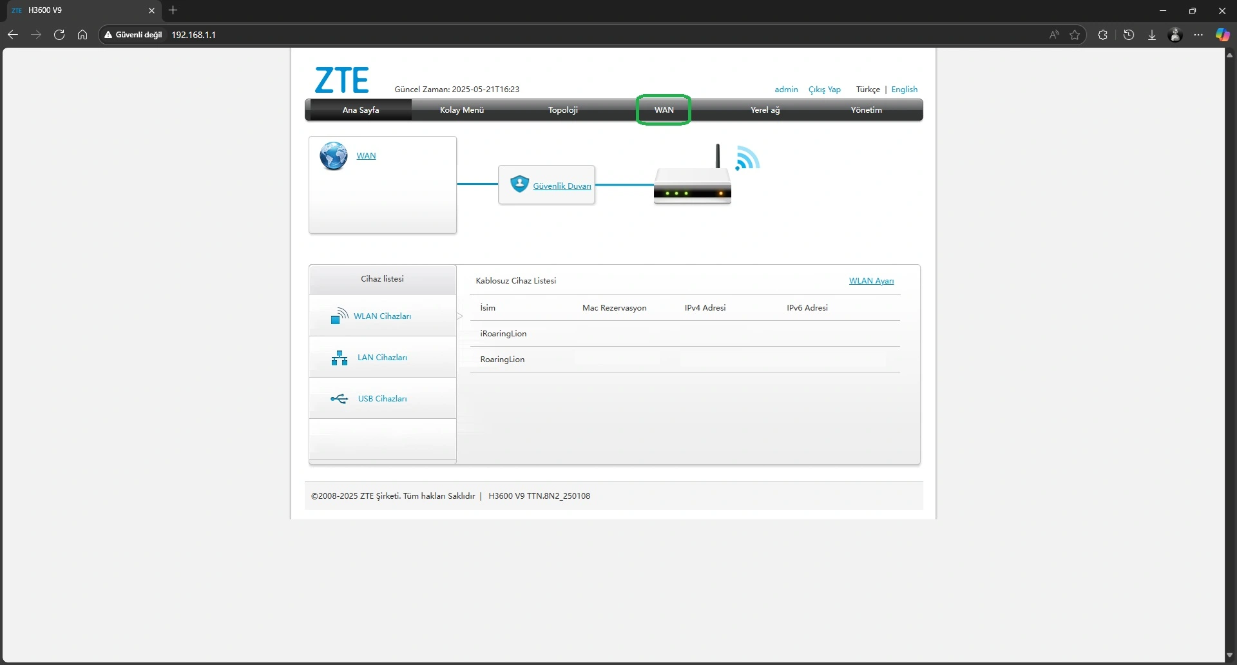
Task: Add page to favorites star
Action: coord(1075,35)
